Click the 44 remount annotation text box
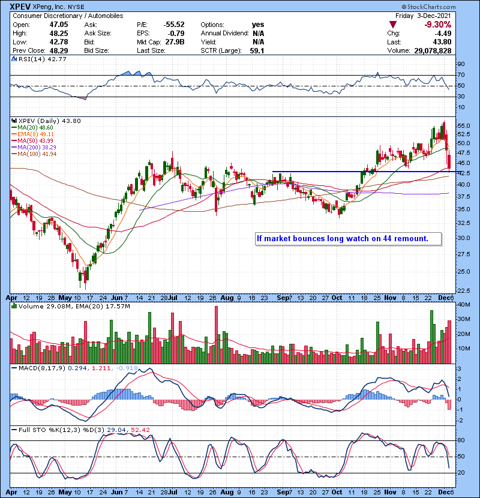Image resolution: width=480 pixels, height=498 pixels. 349,239
